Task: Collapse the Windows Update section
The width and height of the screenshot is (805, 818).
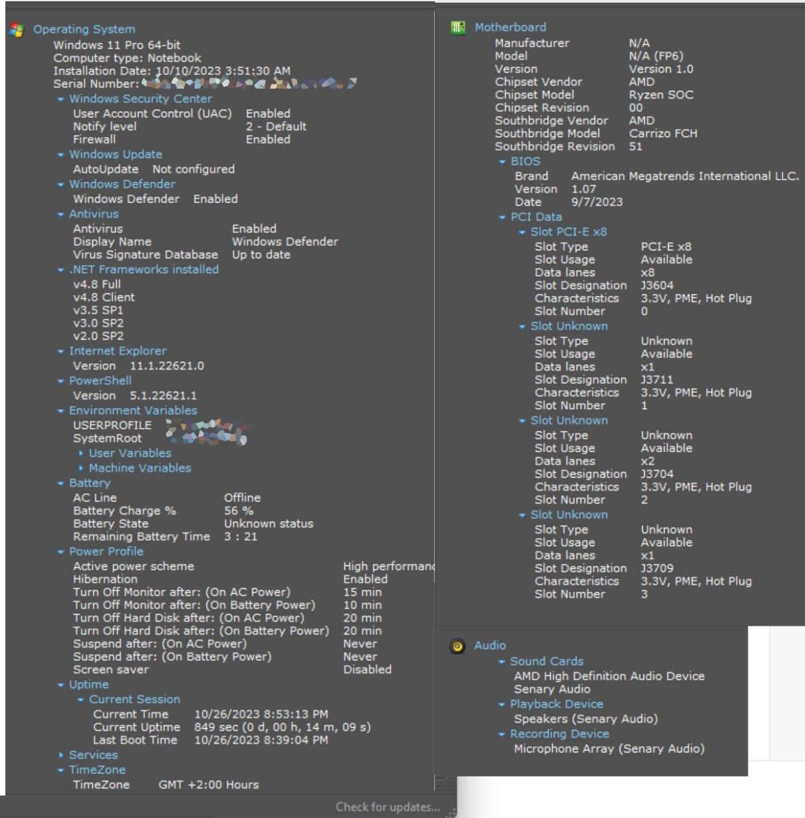Action: [x=61, y=155]
